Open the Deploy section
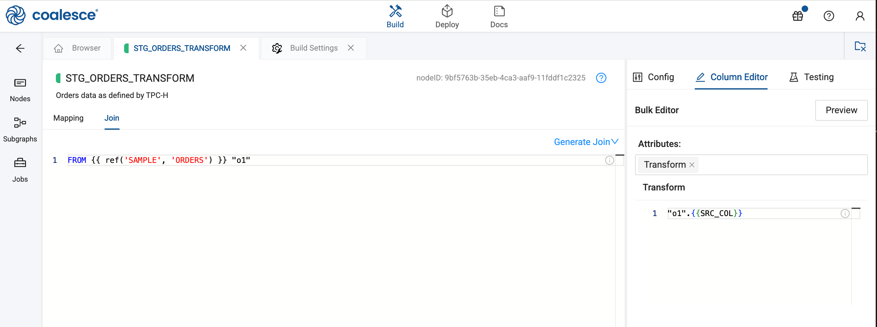Image resolution: width=877 pixels, height=327 pixels. [x=447, y=16]
